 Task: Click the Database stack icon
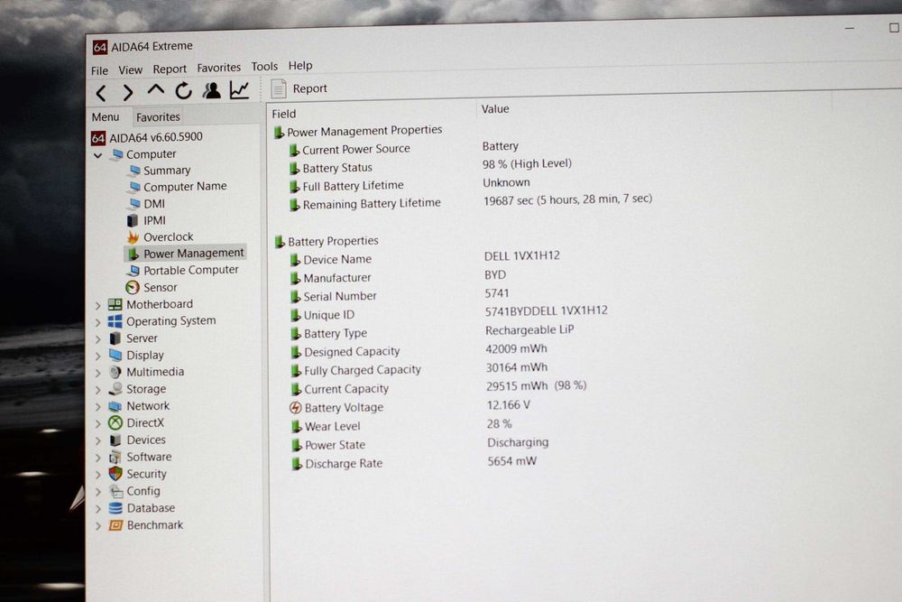point(115,508)
